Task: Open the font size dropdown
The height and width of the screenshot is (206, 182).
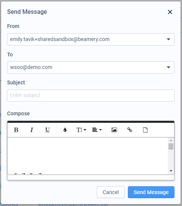Action: tap(81, 130)
